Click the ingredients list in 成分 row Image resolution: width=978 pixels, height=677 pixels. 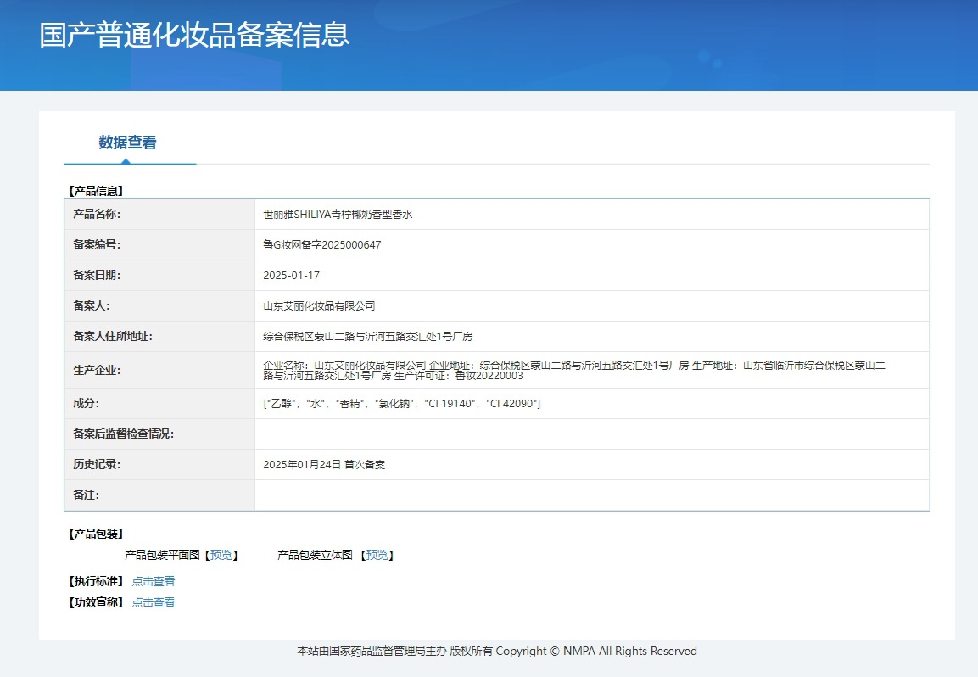pyautogui.click(x=402, y=404)
